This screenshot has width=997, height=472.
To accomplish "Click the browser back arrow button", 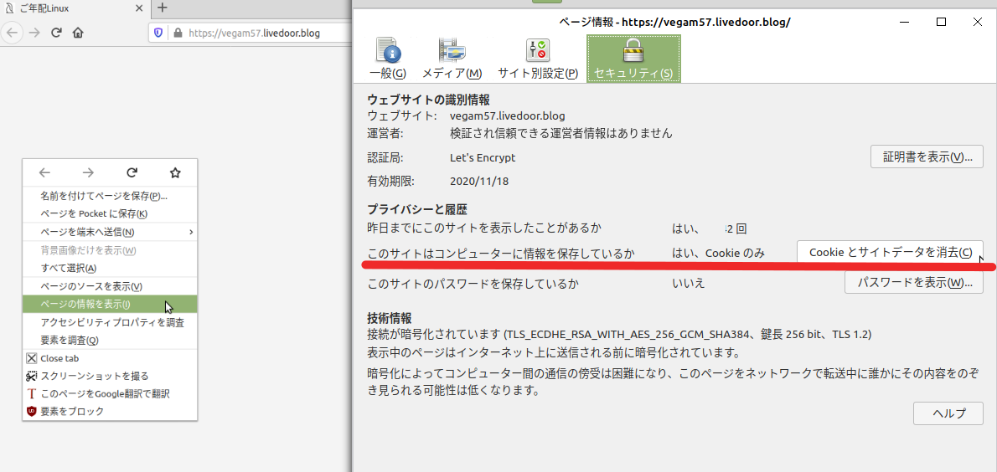I will (x=12, y=33).
